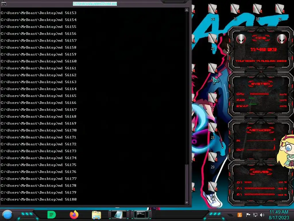Viewport: 294px width, 221px height.
Task: Click the TIME widget header
Action: pos(261,38)
